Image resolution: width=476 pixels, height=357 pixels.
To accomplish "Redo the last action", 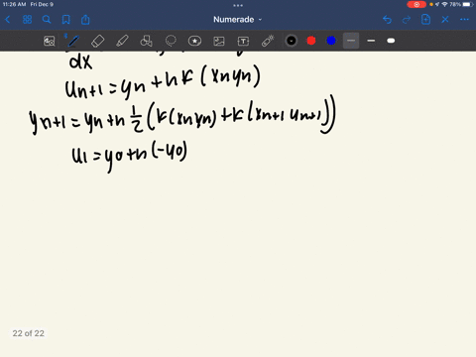I will [x=407, y=20].
